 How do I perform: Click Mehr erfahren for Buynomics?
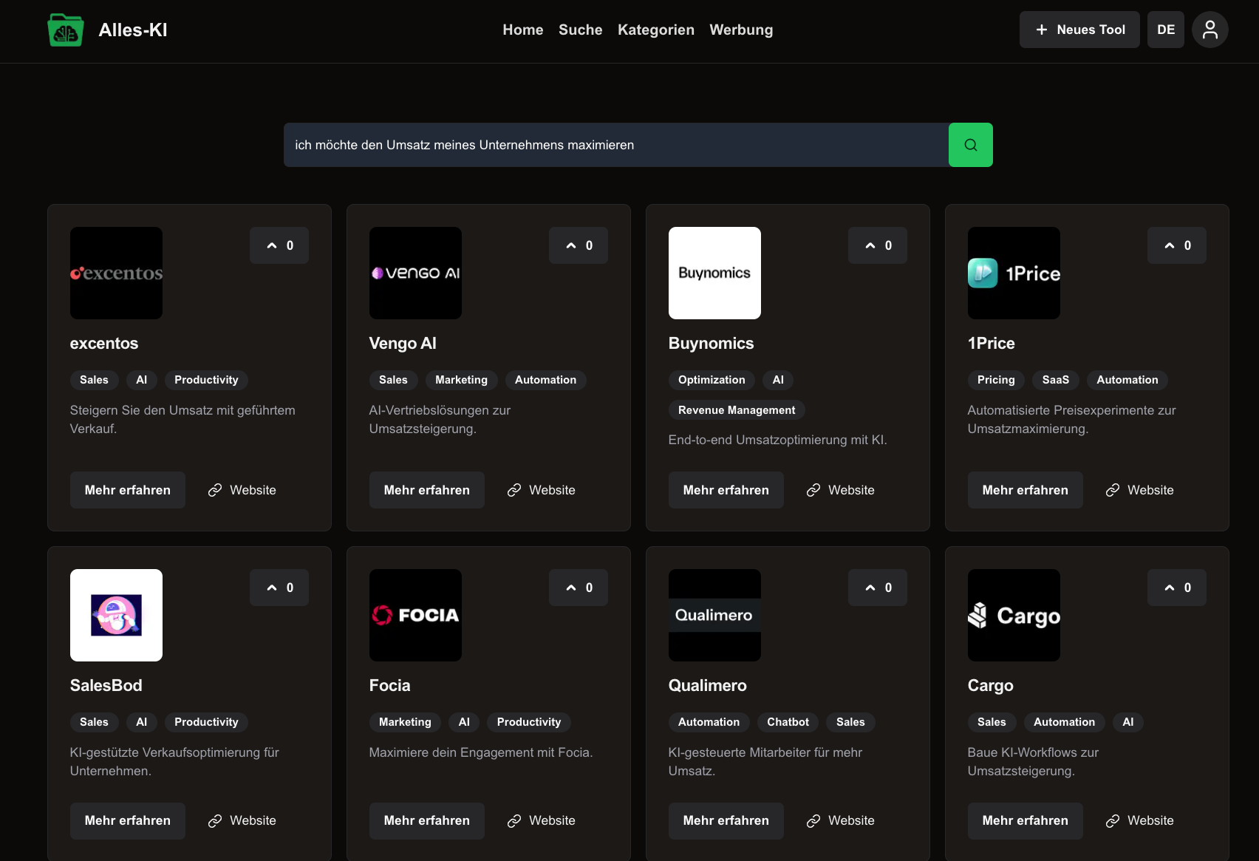(726, 490)
